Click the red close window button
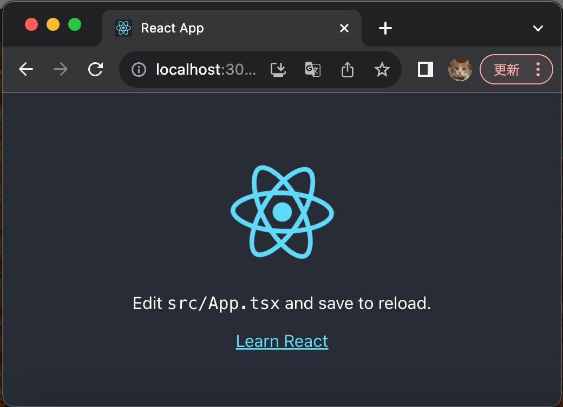Viewport: 563px width, 407px height. click(31, 24)
